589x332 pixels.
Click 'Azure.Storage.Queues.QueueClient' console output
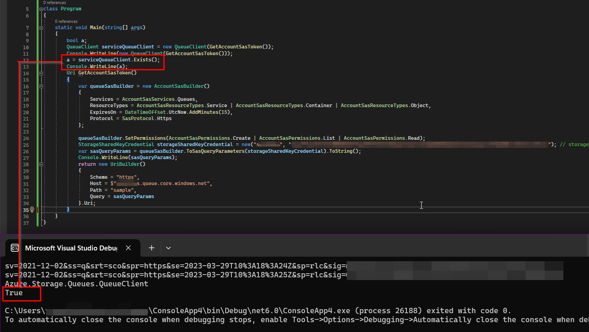(77, 284)
